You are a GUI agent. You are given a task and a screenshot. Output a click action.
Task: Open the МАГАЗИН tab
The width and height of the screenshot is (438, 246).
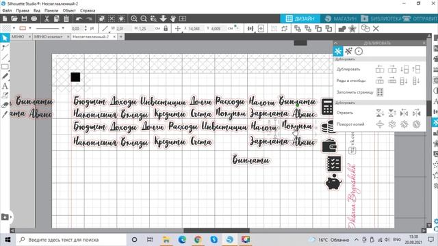(340, 18)
